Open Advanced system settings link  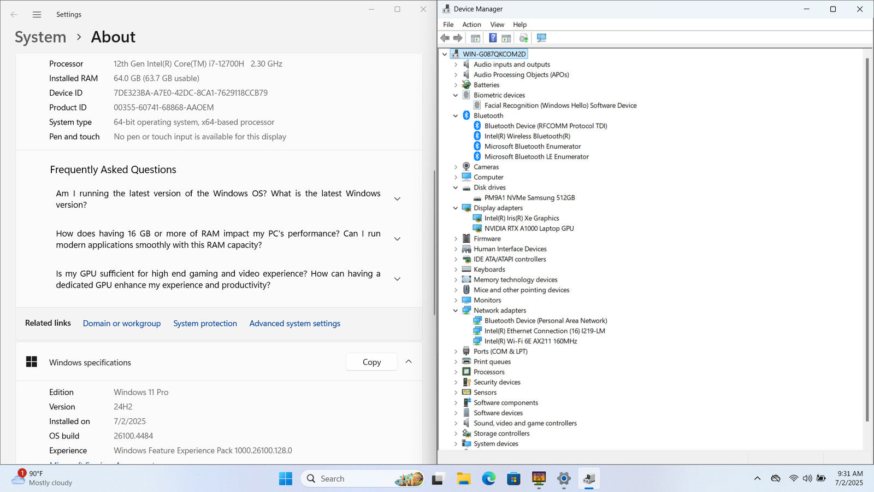[295, 324]
